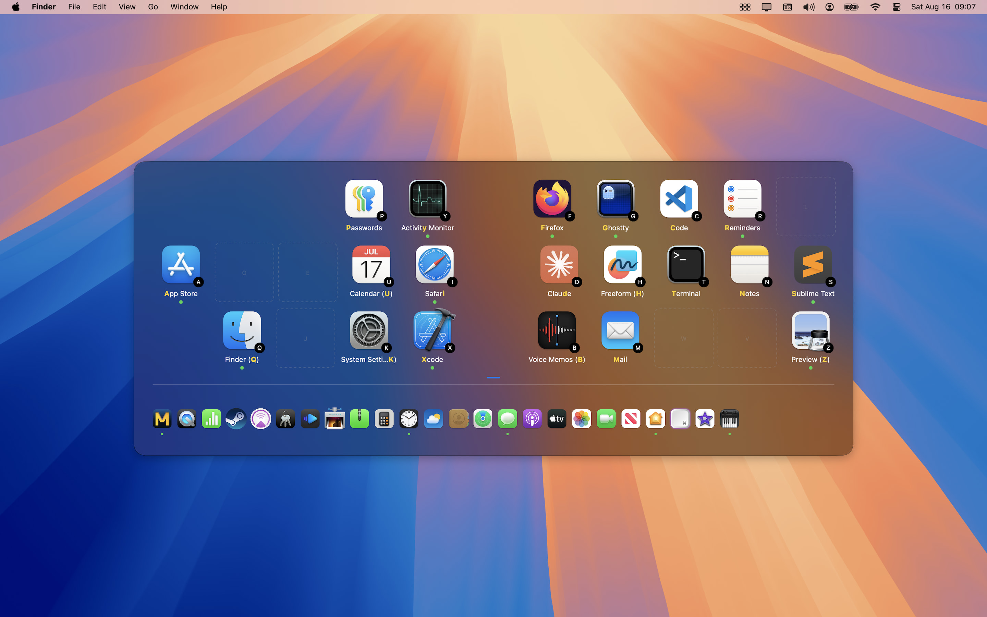Open the News app in bottom row
987x617 pixels.
631,419
